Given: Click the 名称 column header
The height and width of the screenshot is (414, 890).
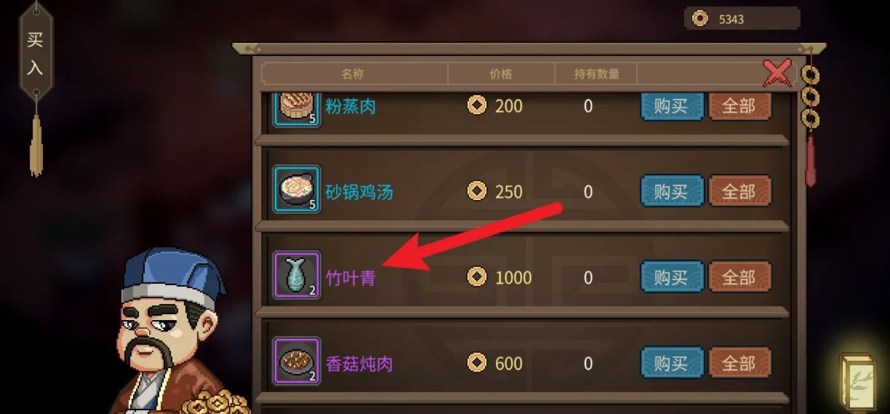Looking at the screenshot, I should [x=353, y=74].
